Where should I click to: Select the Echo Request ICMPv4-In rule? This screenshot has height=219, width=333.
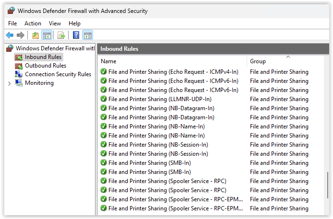click(x=173, y=72)
